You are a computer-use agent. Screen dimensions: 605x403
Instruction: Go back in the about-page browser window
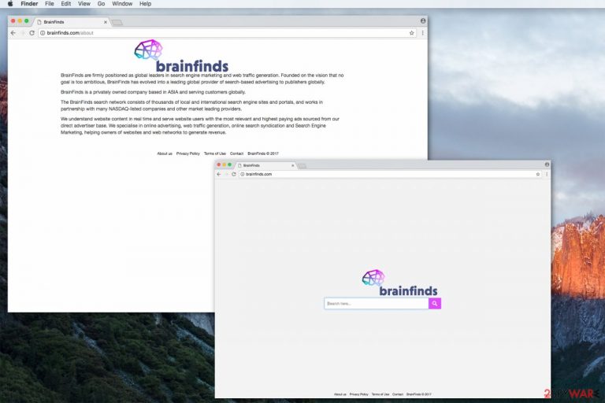click(13, 33)
